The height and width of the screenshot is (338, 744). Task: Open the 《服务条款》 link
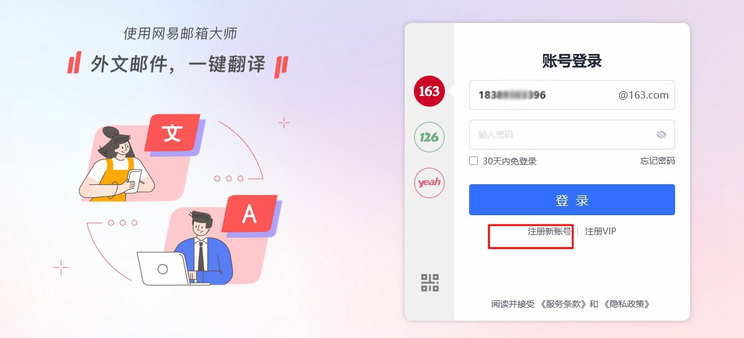565,305
